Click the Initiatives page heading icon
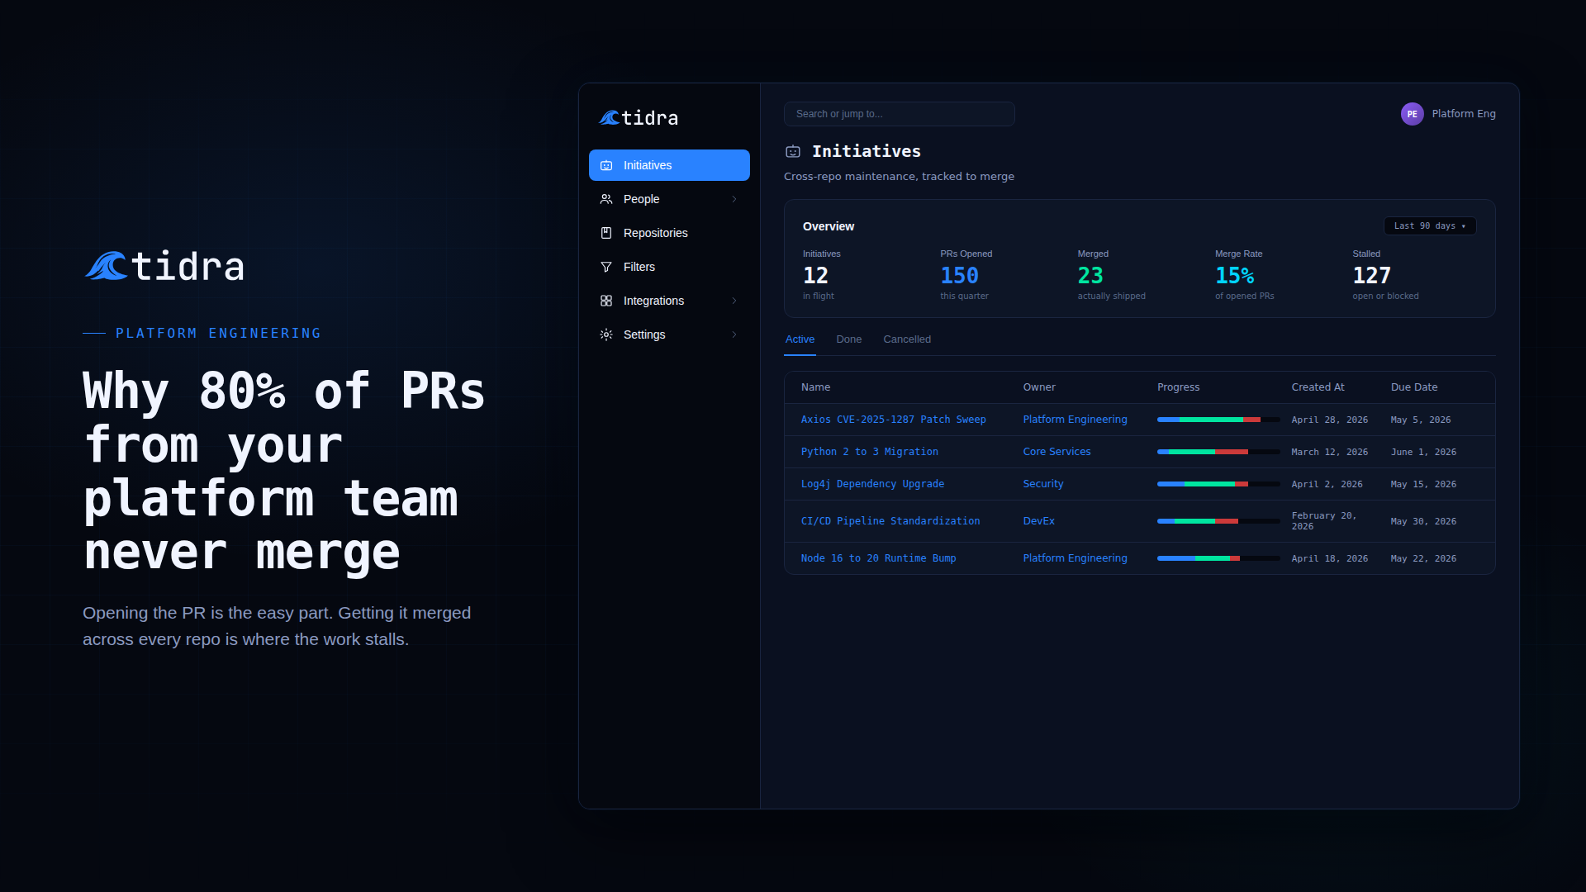1586x892 pixels. click(793, 151)
